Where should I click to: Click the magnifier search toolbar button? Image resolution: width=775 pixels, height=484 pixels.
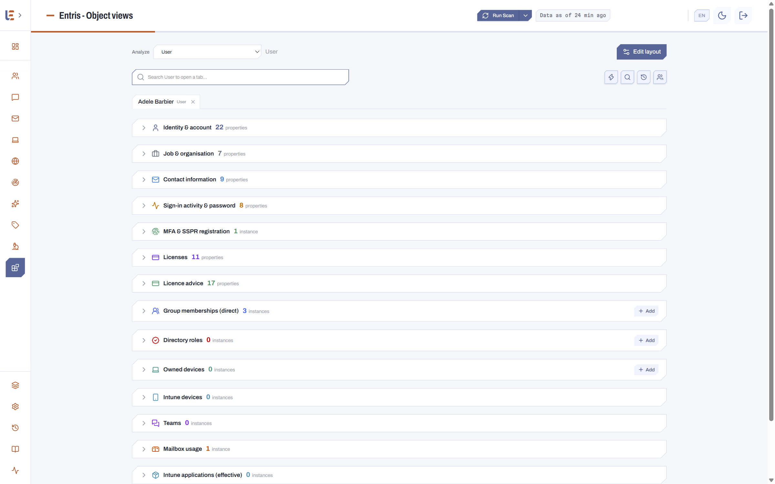coord(627,77)
